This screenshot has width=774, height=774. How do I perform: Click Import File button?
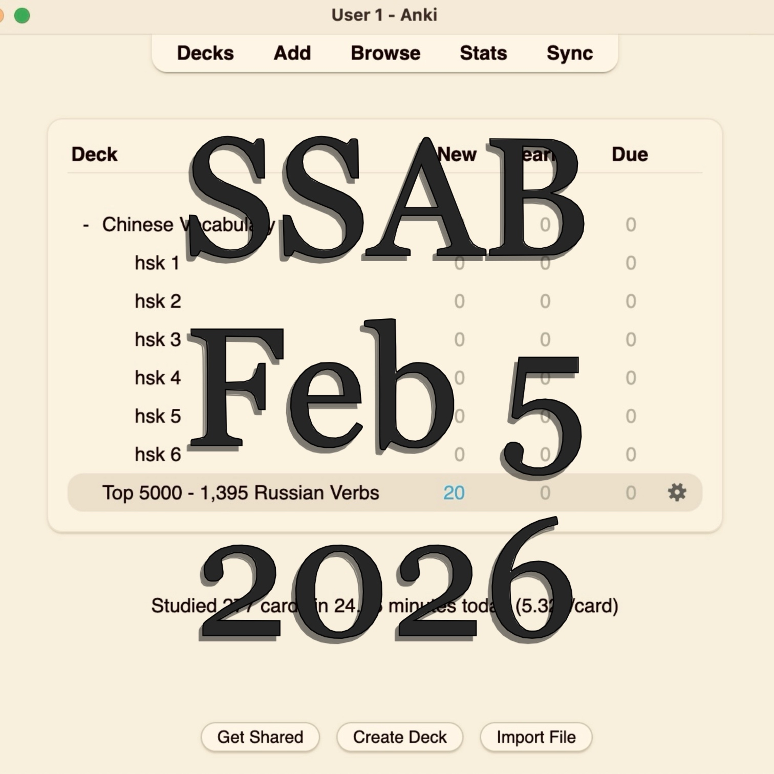536,737
